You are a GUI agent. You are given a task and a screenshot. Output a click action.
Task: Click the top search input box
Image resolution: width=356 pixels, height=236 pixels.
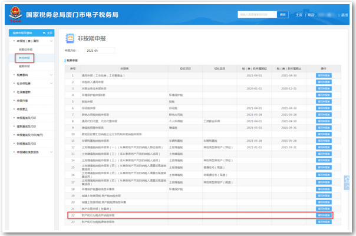pyautogui.click(x=258, y=14)
